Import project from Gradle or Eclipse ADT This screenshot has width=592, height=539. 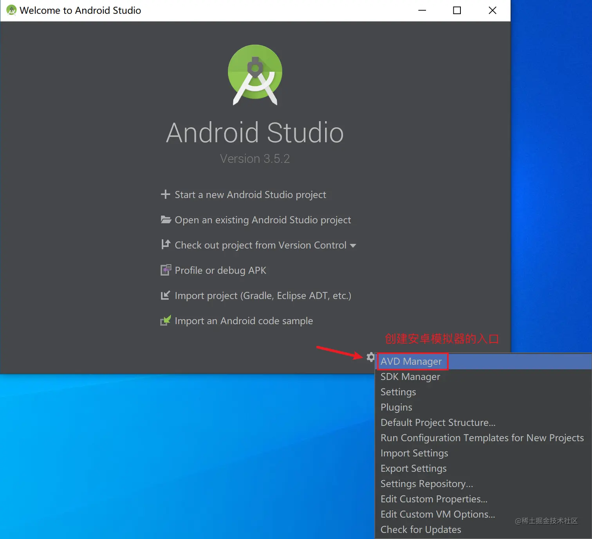[263, 296]
